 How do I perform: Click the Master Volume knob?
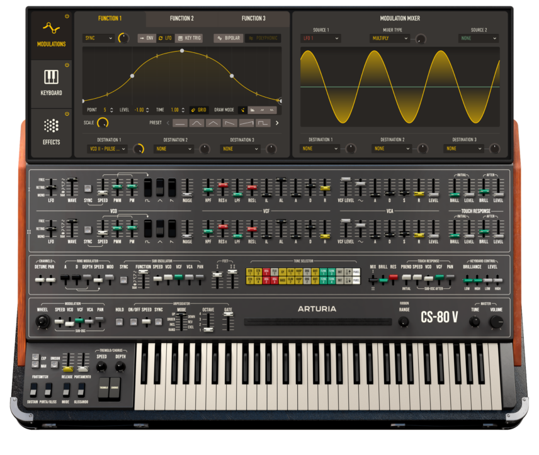tap(496, 322)
